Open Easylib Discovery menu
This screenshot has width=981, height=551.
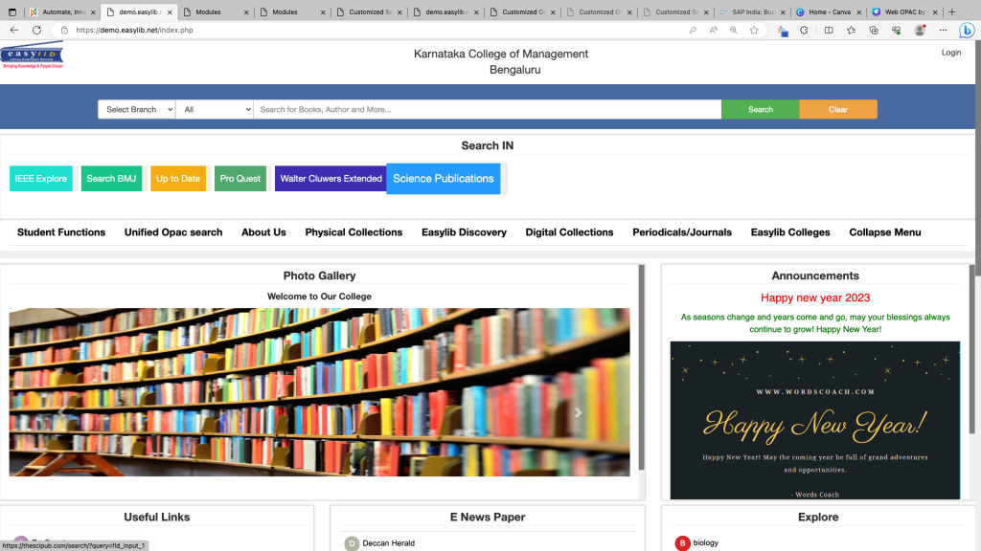click(464, 232)
